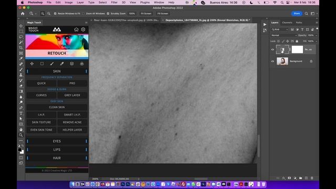Open Magic Touch settings gear

click(83, 29)
